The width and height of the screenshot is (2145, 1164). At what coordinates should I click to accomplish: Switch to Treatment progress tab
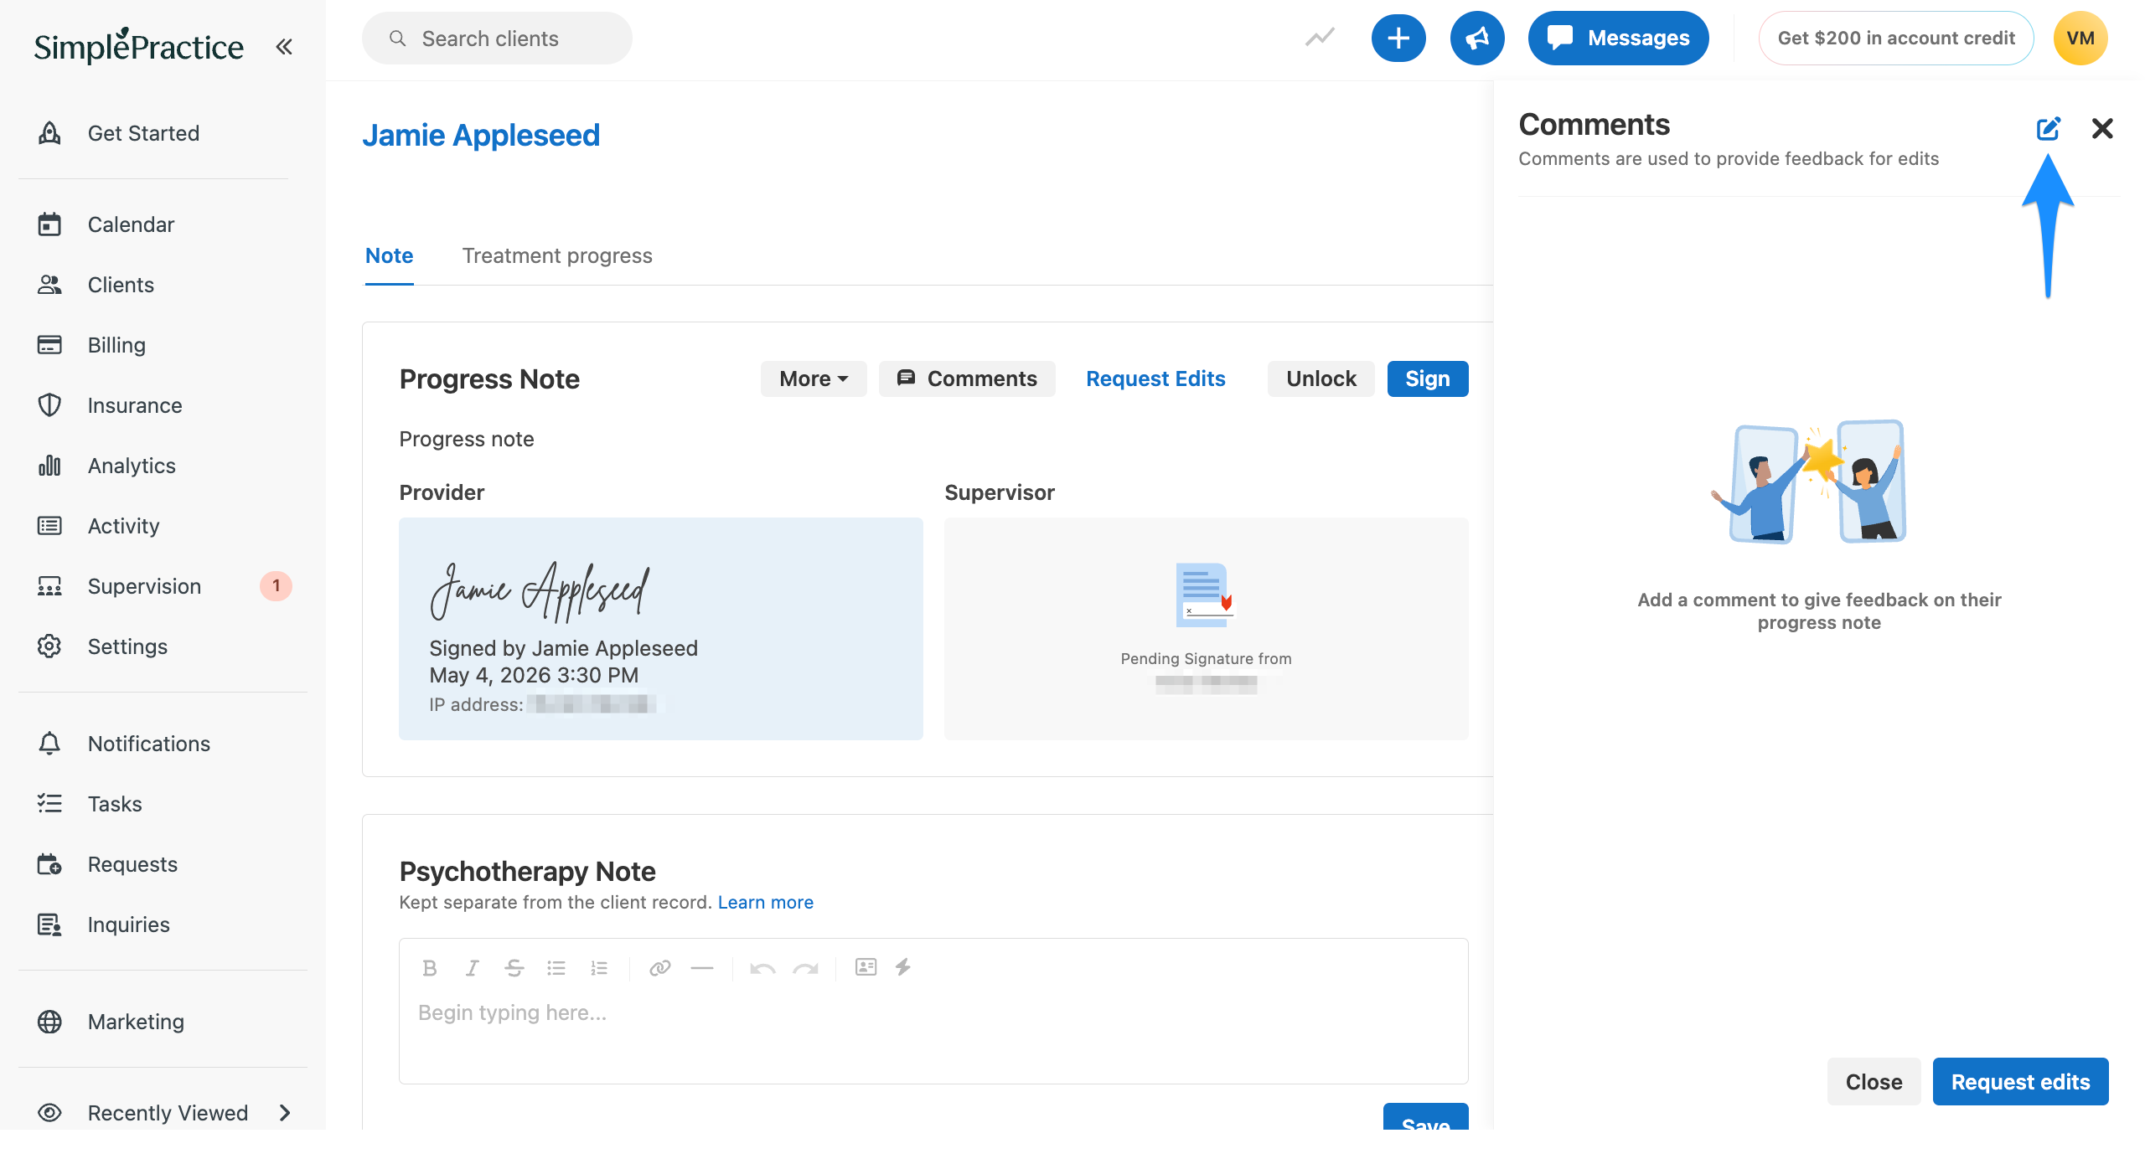click(x=557, y=255)
